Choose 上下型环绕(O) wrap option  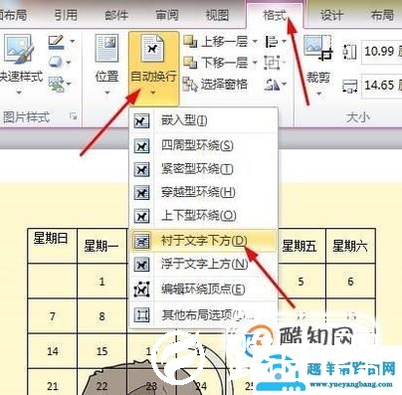[203, 216]
